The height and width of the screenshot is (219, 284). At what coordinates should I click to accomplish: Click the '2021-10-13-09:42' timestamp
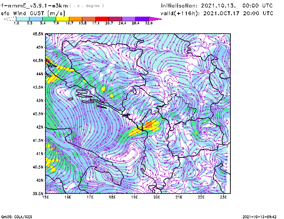pyautogui.click(x=260, y=217)
